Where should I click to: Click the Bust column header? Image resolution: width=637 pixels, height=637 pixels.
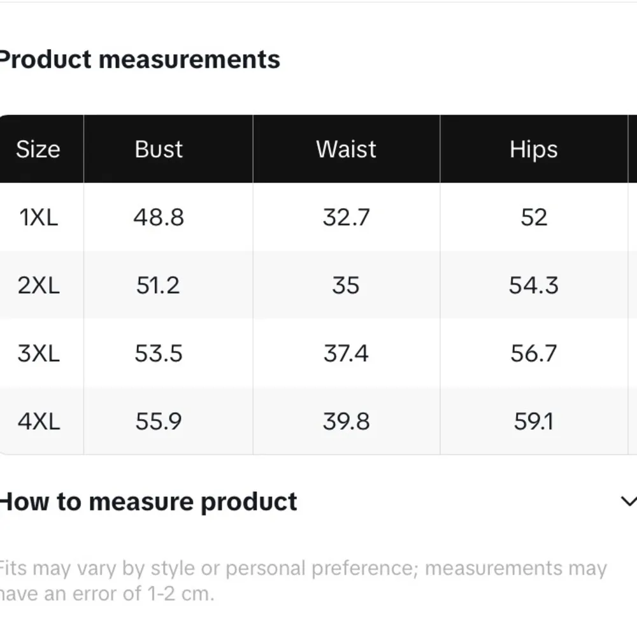click(x=159, y=149)
